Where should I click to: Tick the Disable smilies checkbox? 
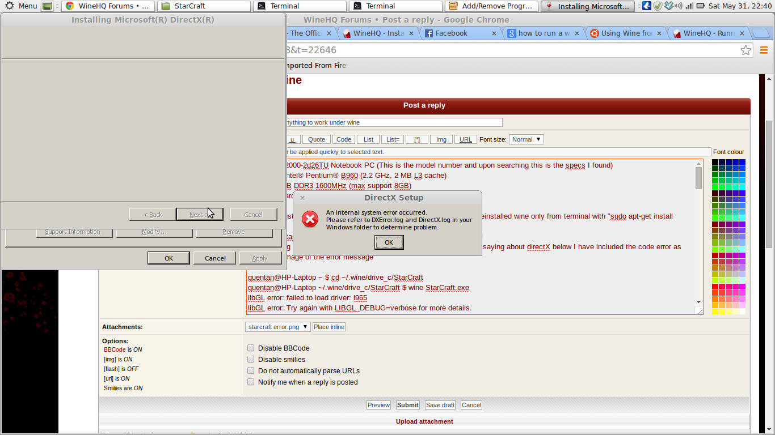point(251,360)
